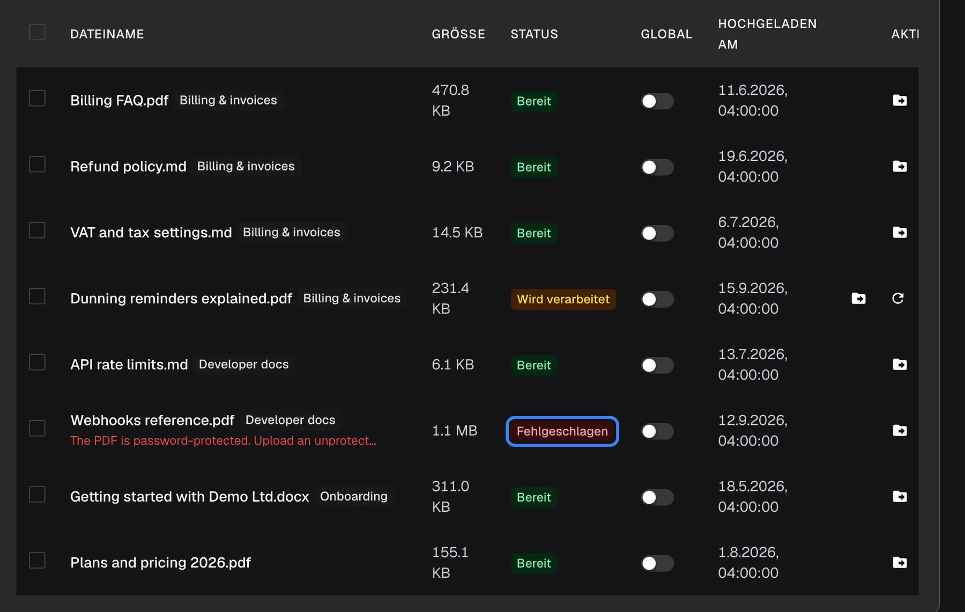Select the Webhooks reference.pdf checkbox
Image resolution: width=965 pixels, height=612 pixels.
[37, 428]
